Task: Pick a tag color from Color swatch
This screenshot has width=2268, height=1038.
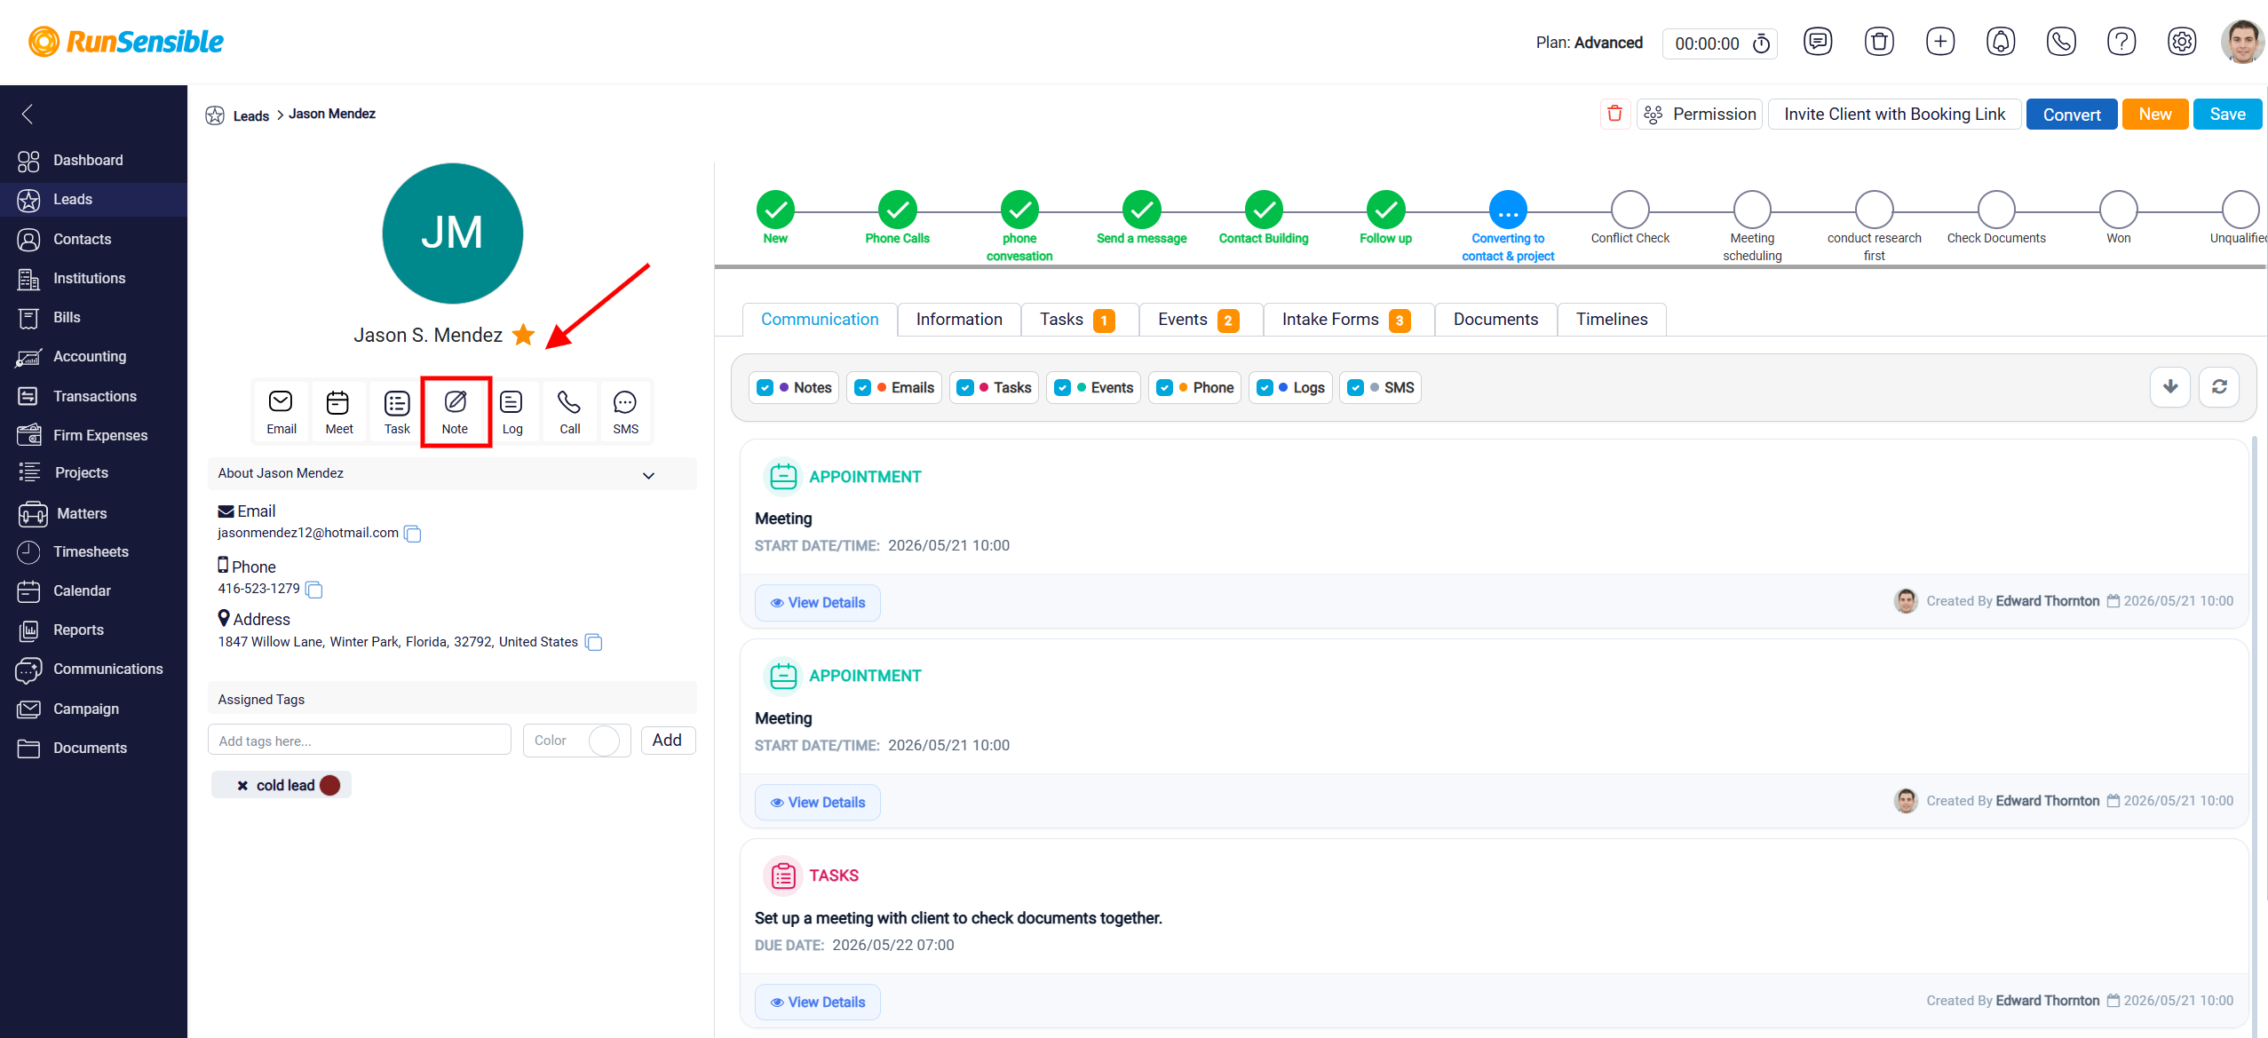Action: click(604, 741)
